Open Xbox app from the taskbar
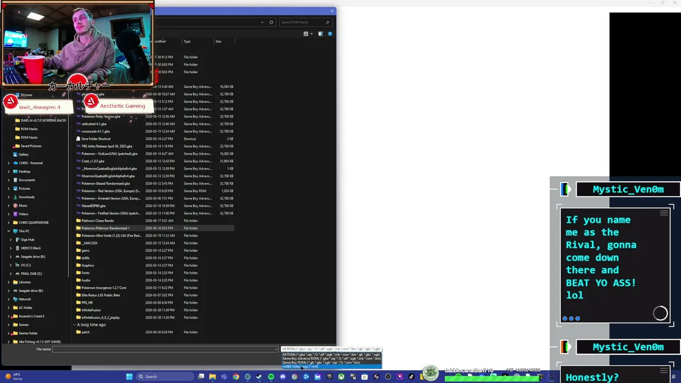 point(341,377)
